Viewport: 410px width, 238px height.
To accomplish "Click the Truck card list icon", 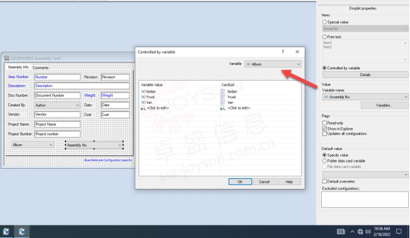I will (223, 97).
